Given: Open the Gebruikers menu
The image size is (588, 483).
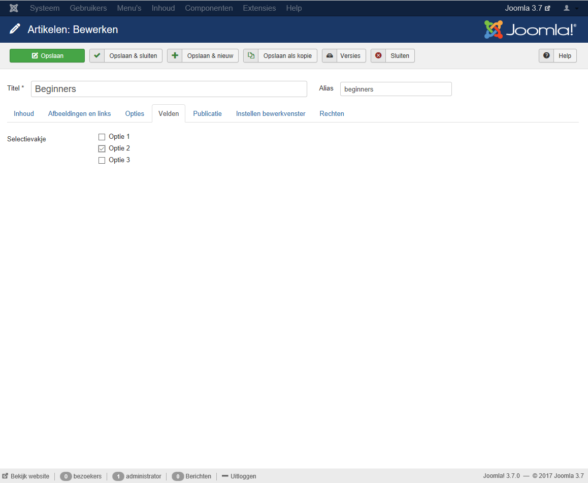Looking at the screenshot, I should (x=88, y=8).
